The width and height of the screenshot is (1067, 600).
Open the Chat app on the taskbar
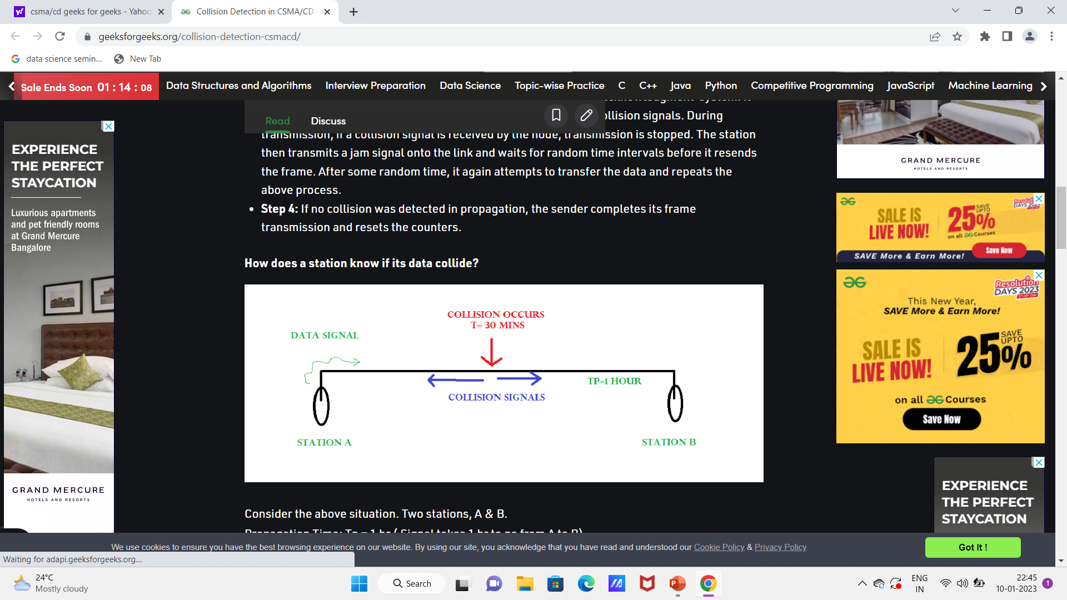[493, 583]
